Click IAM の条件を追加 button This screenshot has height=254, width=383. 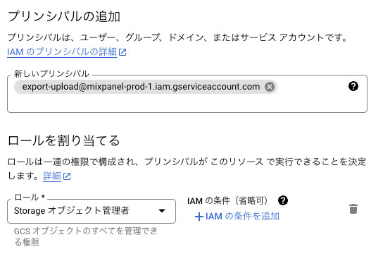tap(237, 217)
